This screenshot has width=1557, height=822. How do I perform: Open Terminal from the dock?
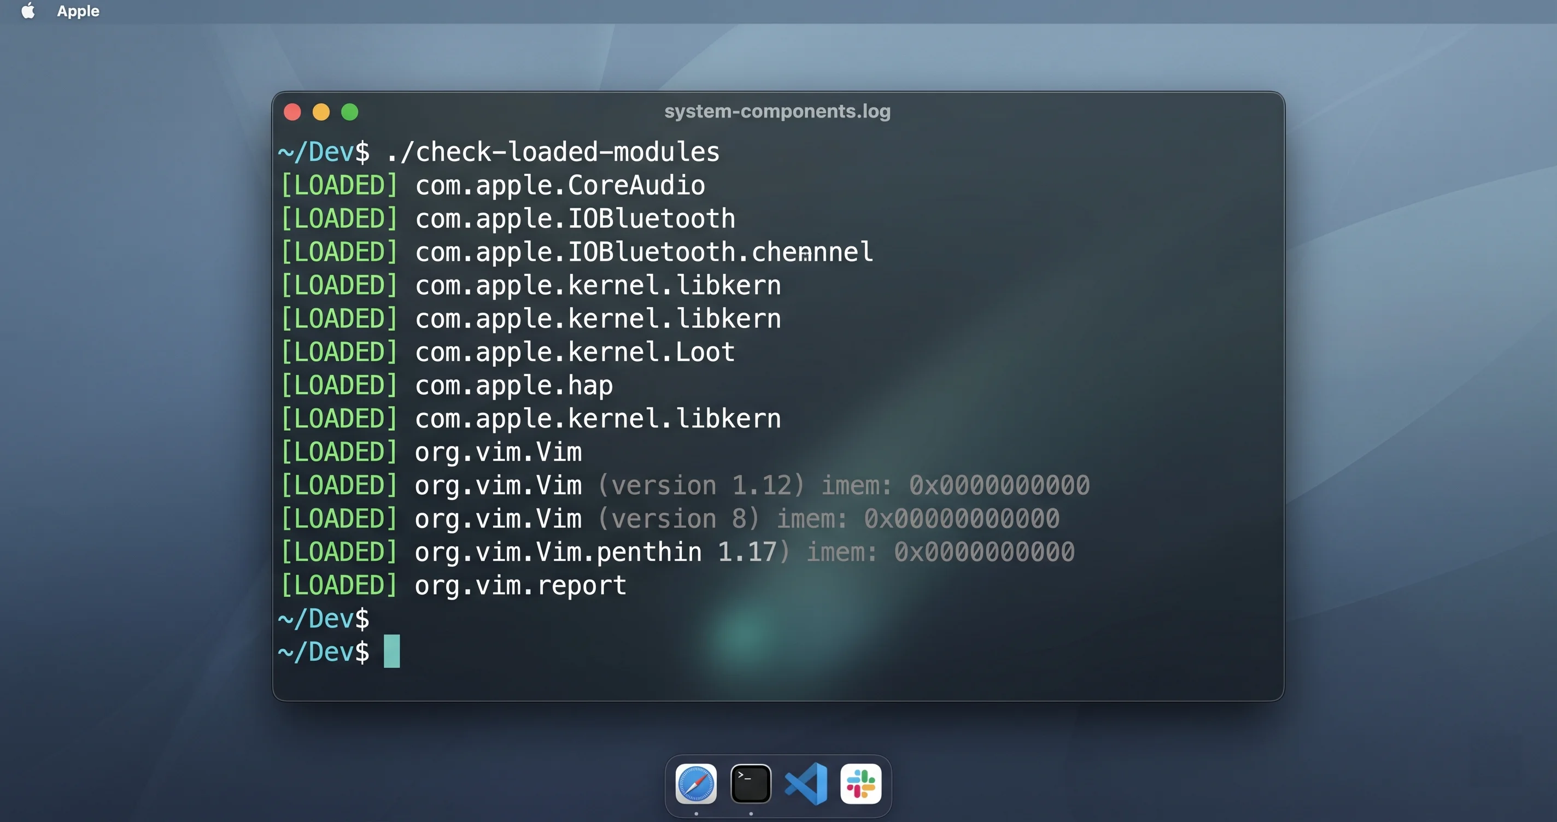coord(751,784)
